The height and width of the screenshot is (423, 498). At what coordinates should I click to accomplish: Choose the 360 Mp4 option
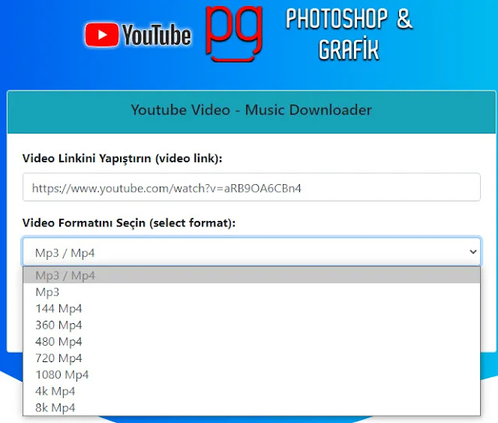pyautogui.click(x=252, y=325)
